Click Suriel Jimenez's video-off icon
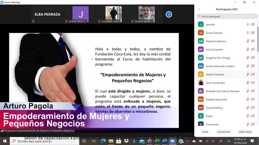 tap(253, 33)
